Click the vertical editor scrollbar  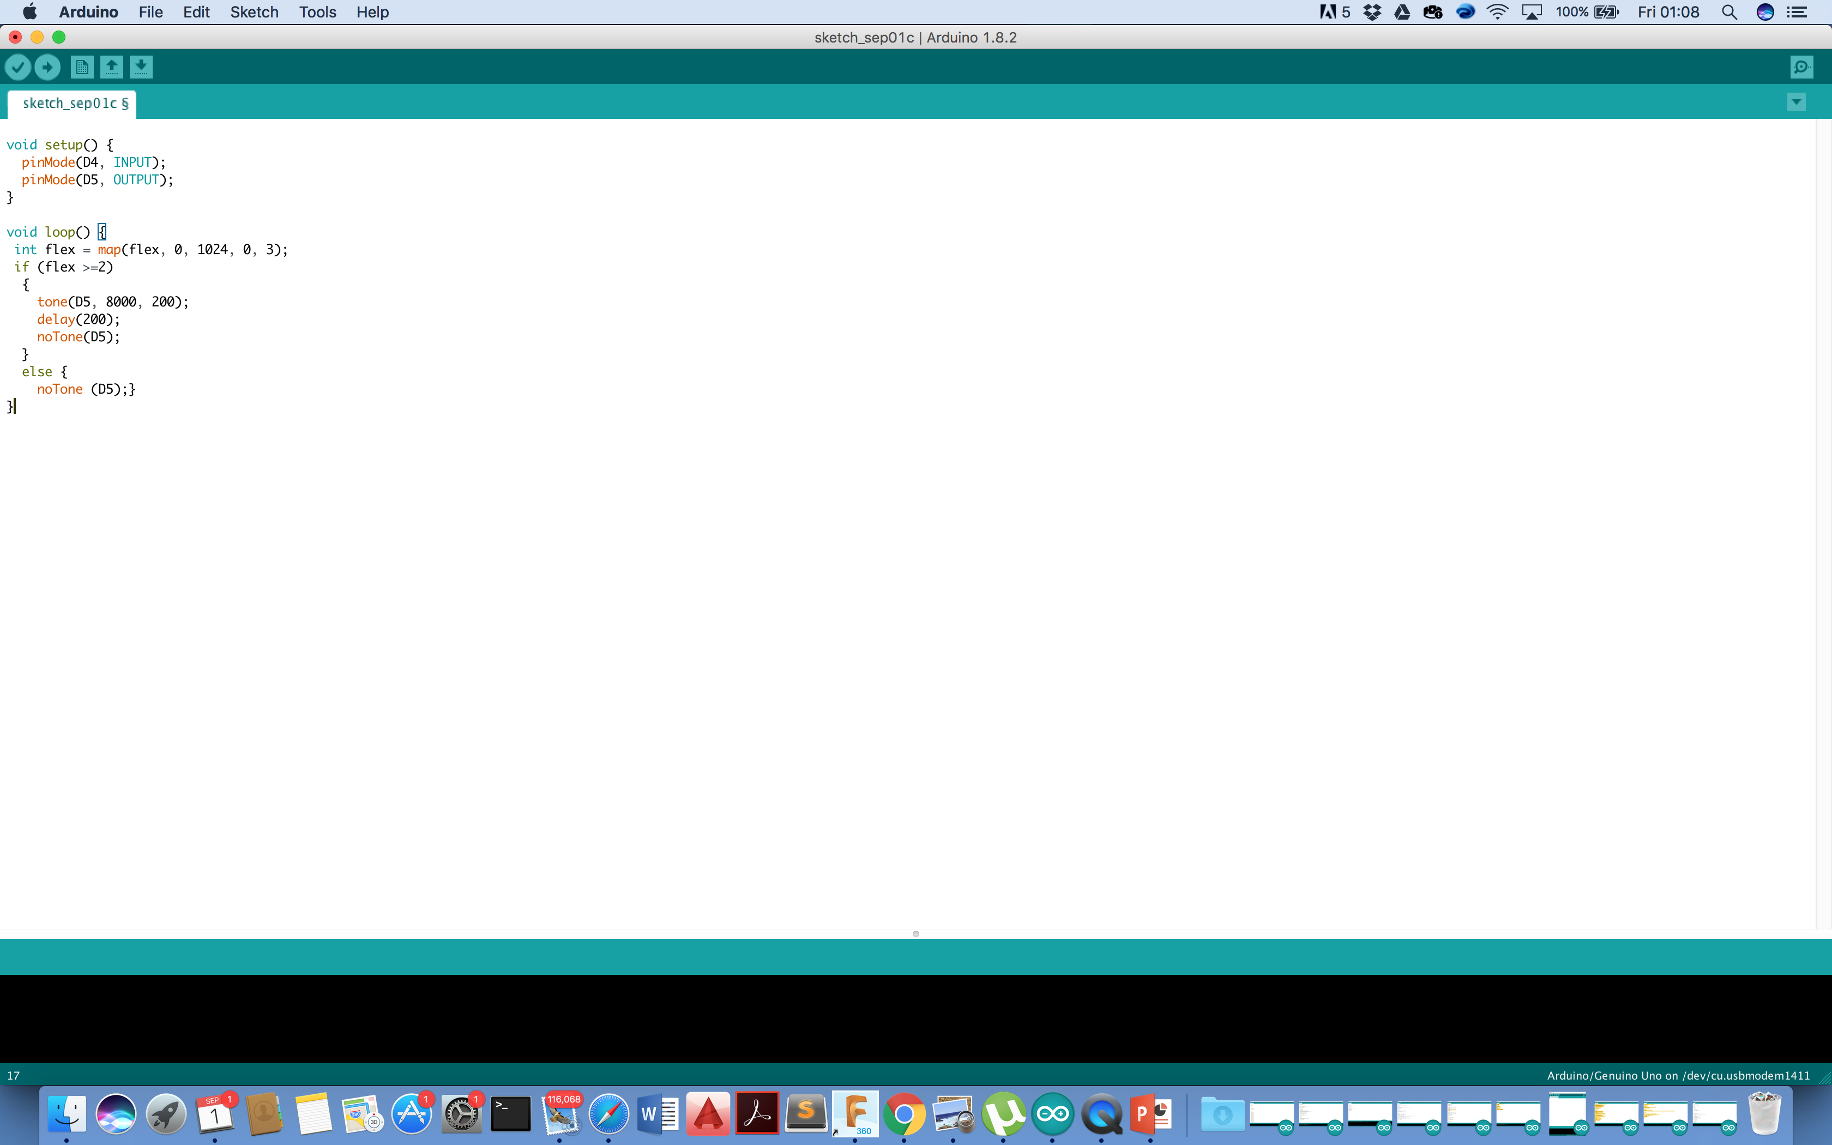pyautogui.click(x=1823, y=524)
